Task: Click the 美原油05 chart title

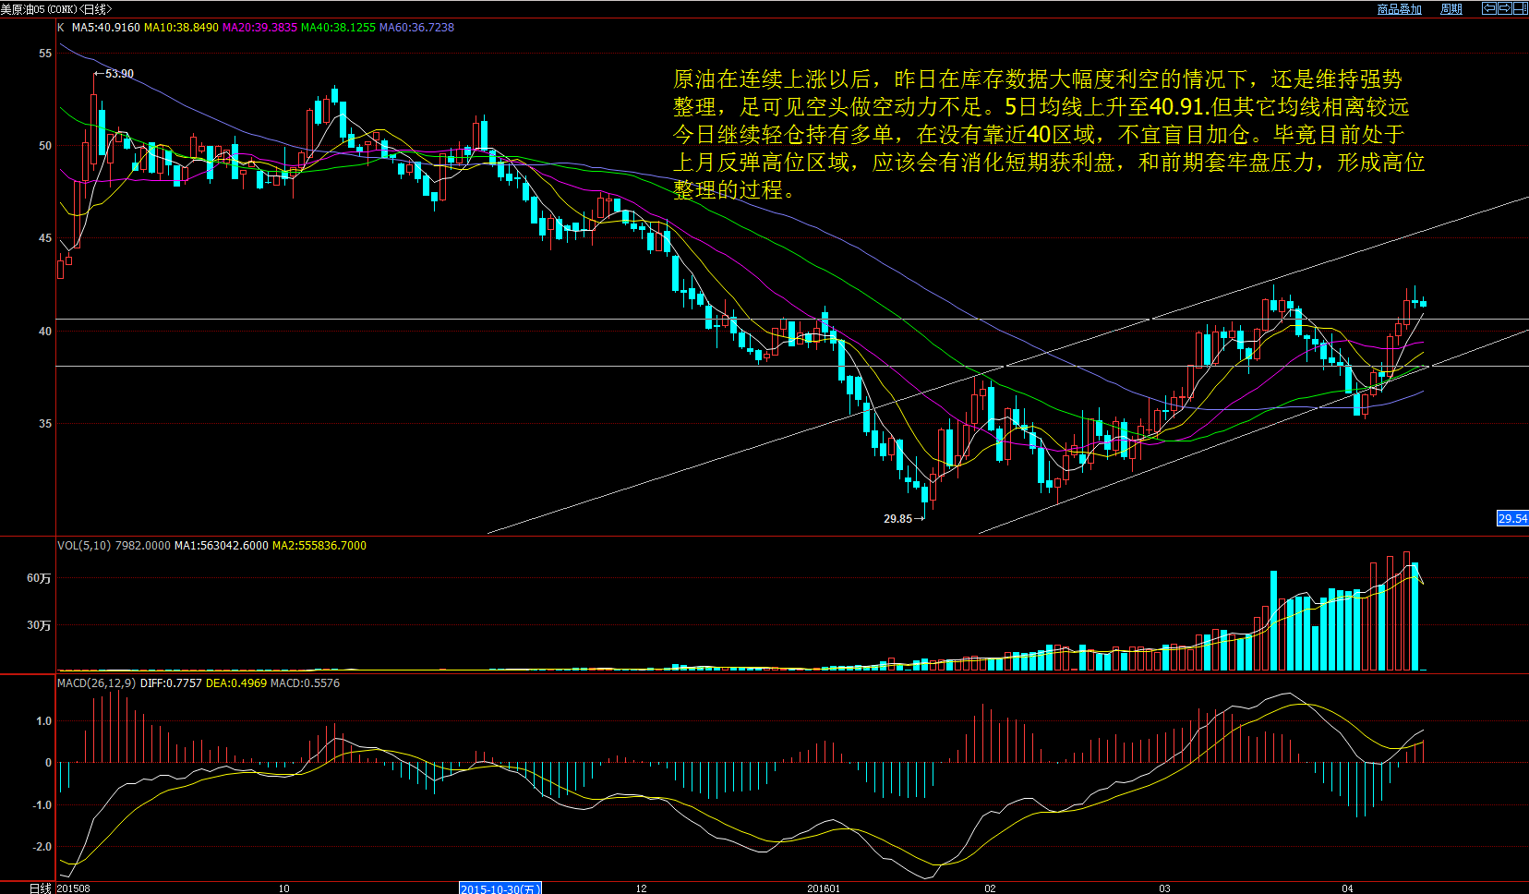Action: [x=55, y=9]
